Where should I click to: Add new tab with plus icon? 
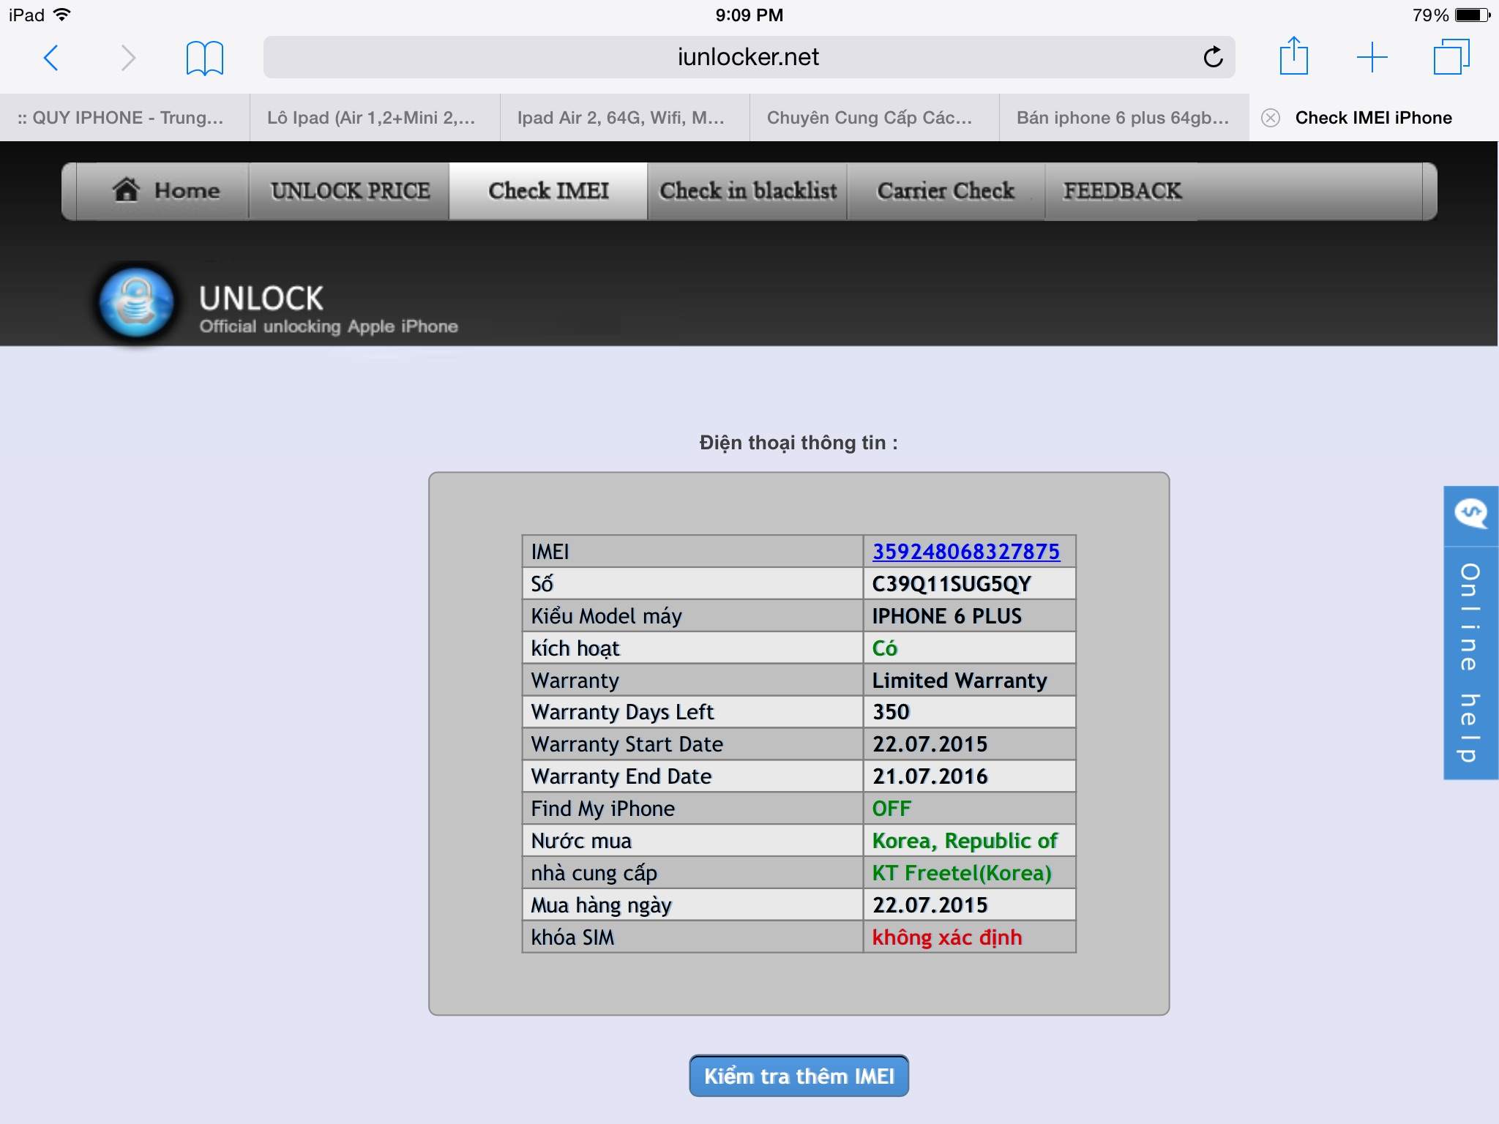coord(1372,57)
